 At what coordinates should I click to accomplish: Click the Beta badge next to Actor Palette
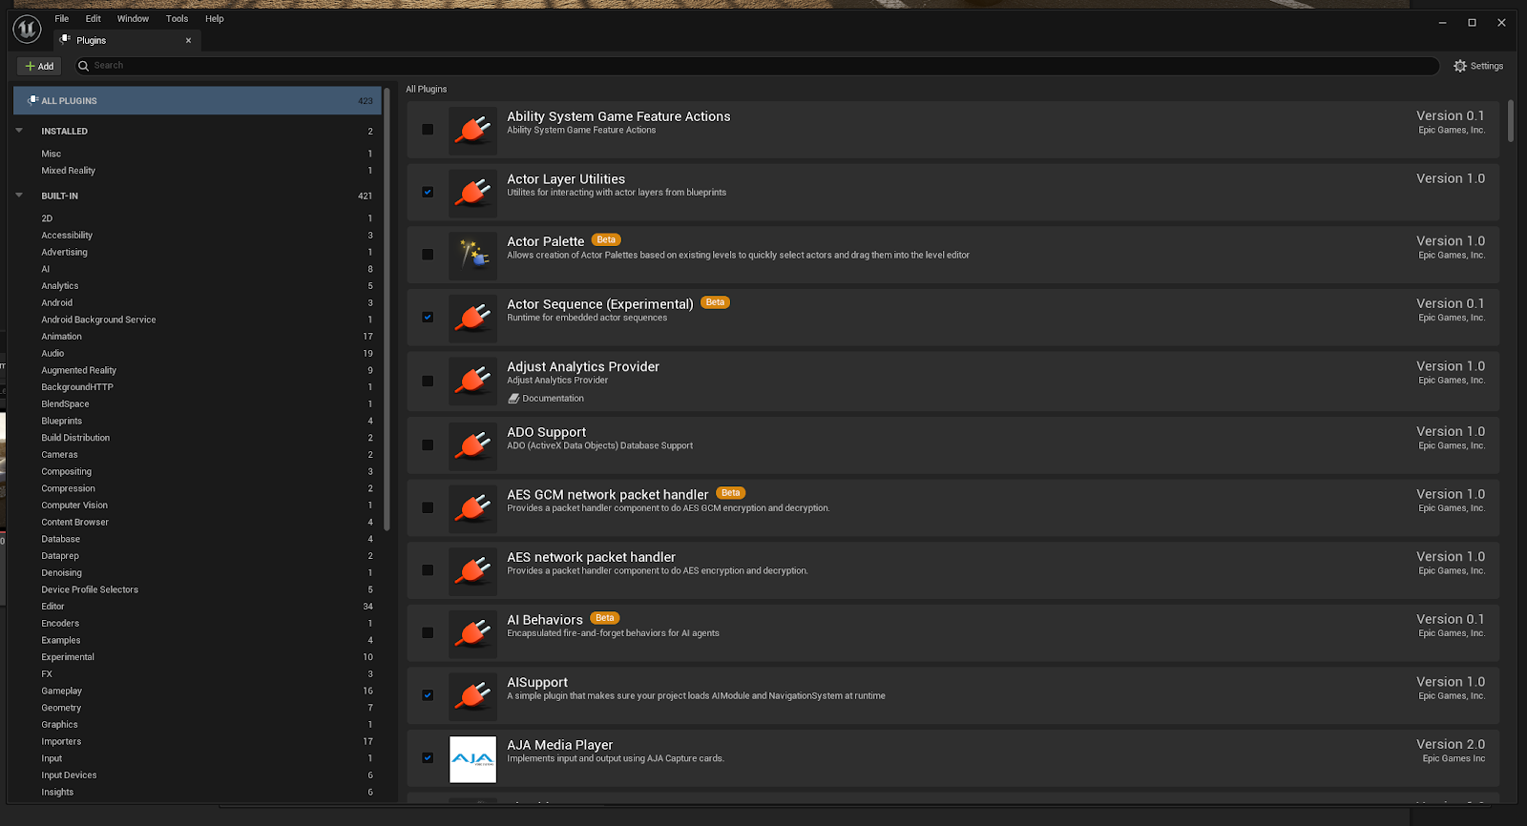(x=606, y=239)
